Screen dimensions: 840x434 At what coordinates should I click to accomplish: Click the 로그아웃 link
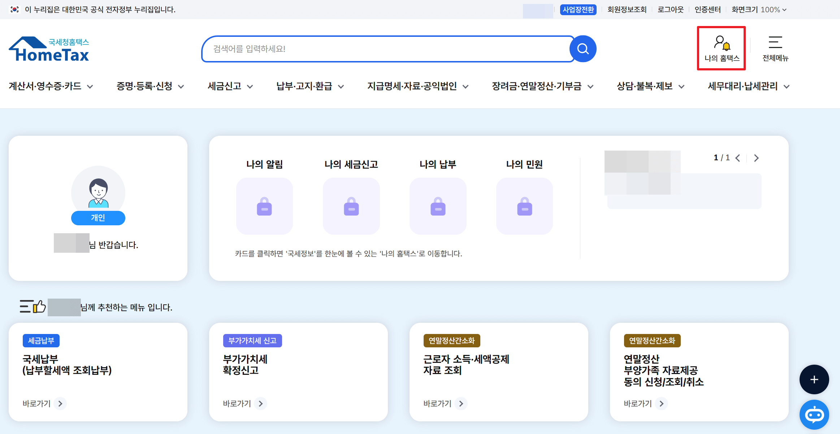point(670,10)
